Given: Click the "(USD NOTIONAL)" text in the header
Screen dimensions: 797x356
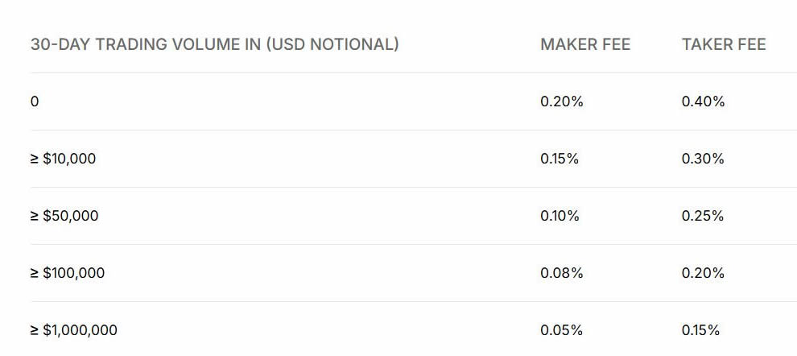Looking at the screenshot, I should tap(332, 44).
